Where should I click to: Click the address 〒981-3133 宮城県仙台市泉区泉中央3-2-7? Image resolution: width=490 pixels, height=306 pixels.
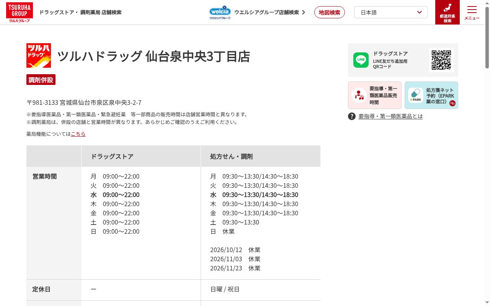pos(84,103)
